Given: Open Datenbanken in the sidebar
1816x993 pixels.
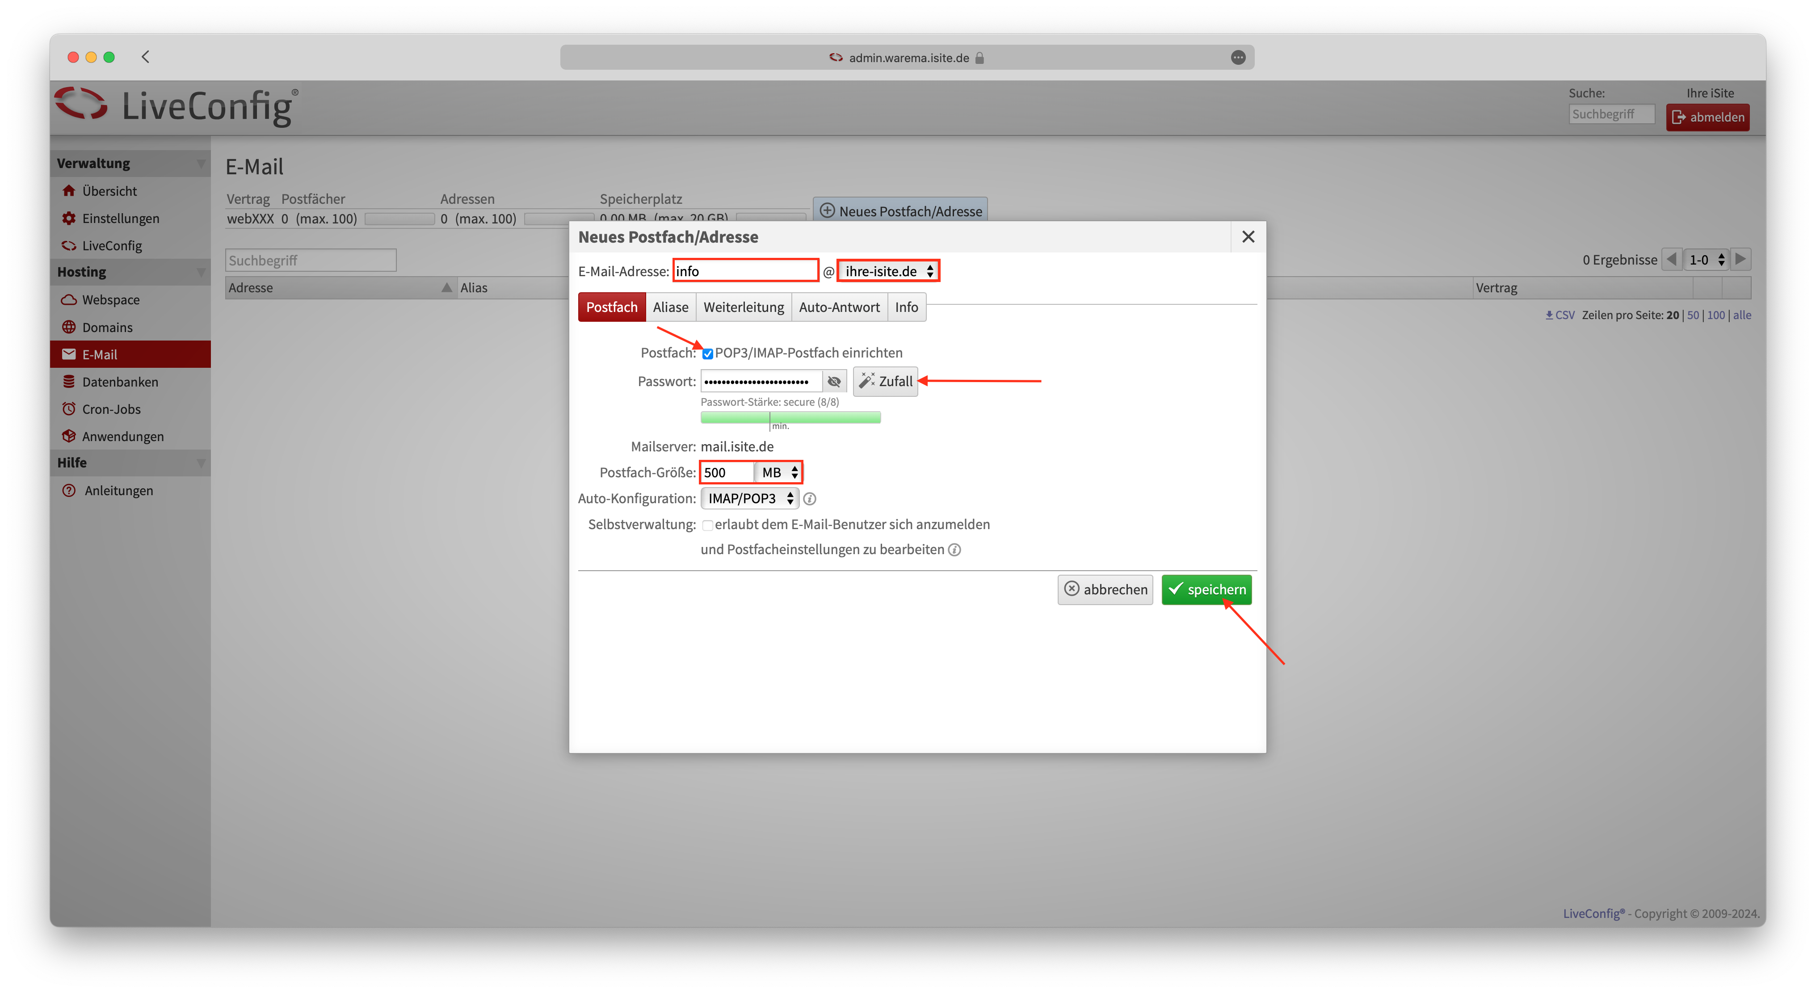Looking at the screenshot, I should coord(120,382).
